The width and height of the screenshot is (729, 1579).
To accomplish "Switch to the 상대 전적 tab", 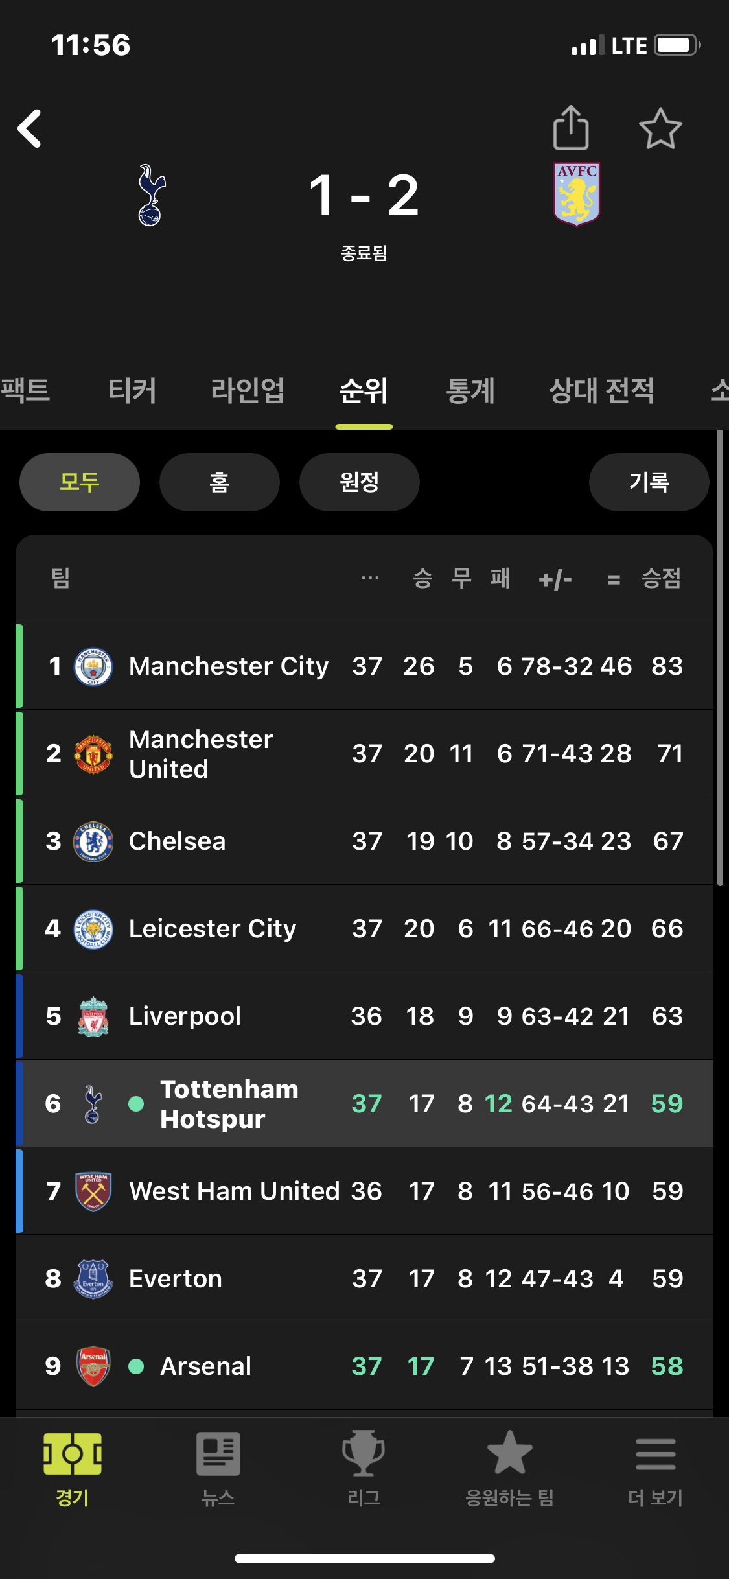I will coord(601,390).
